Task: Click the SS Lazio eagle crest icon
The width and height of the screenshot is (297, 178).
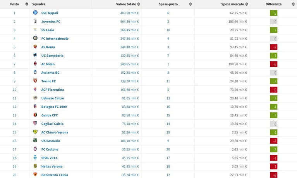Action: 35,29
